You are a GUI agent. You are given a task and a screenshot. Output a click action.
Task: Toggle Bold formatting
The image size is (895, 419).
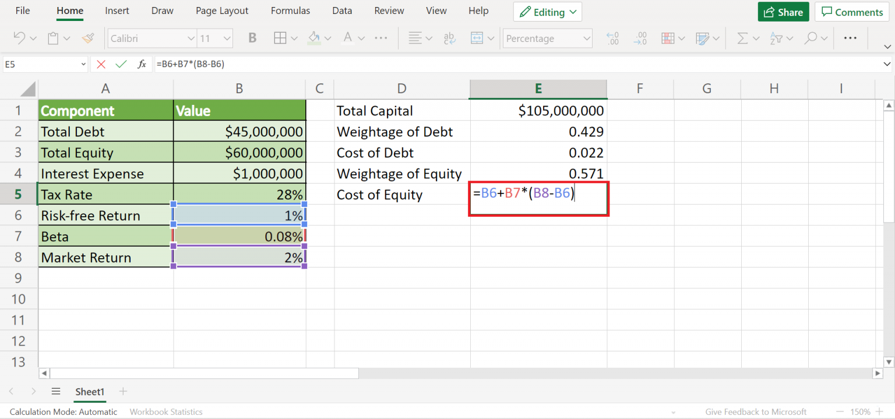tap(252, 38)
